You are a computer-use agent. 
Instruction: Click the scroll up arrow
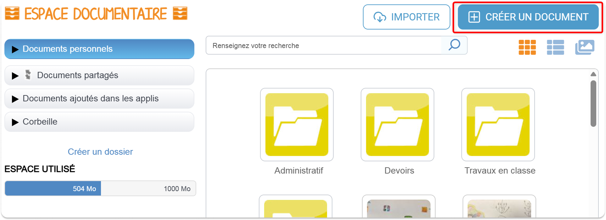[593, 74]
